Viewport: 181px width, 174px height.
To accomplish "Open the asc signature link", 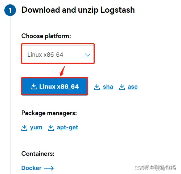I will (132, 87).
